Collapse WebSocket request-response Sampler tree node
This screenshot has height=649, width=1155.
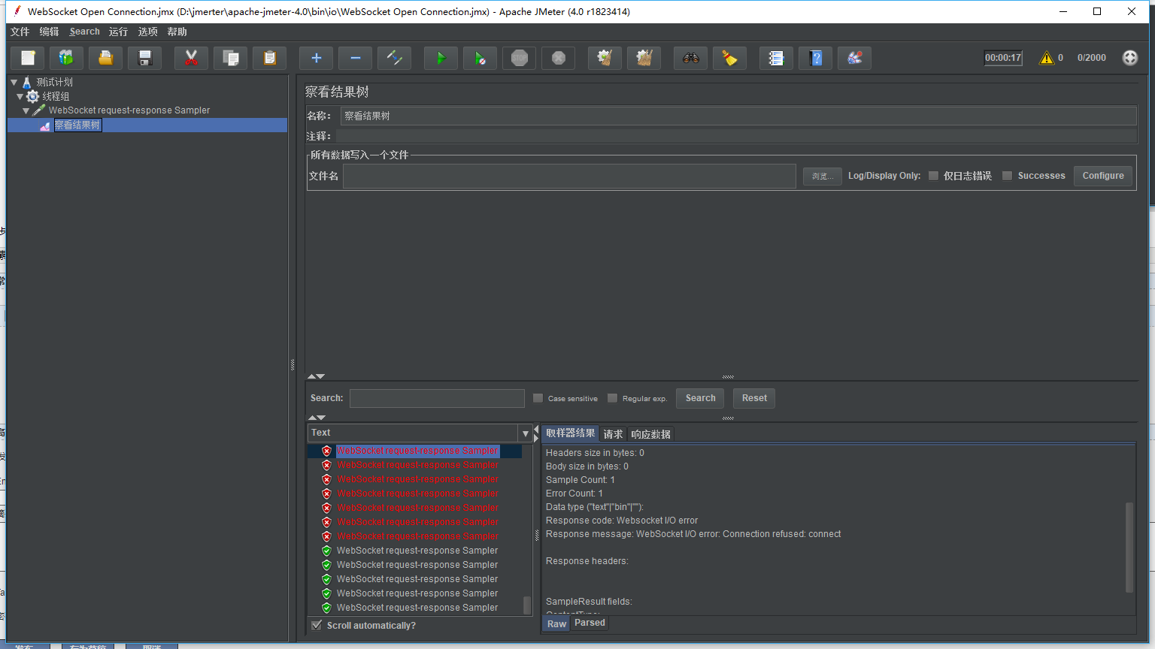pos(26,110)
